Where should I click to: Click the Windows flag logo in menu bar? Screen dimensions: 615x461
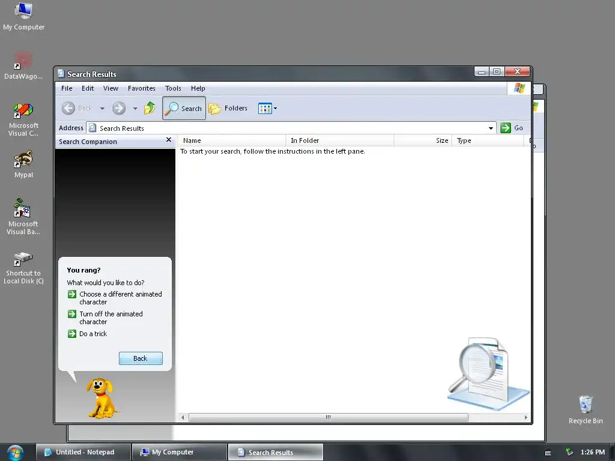(x=520, y=88)
